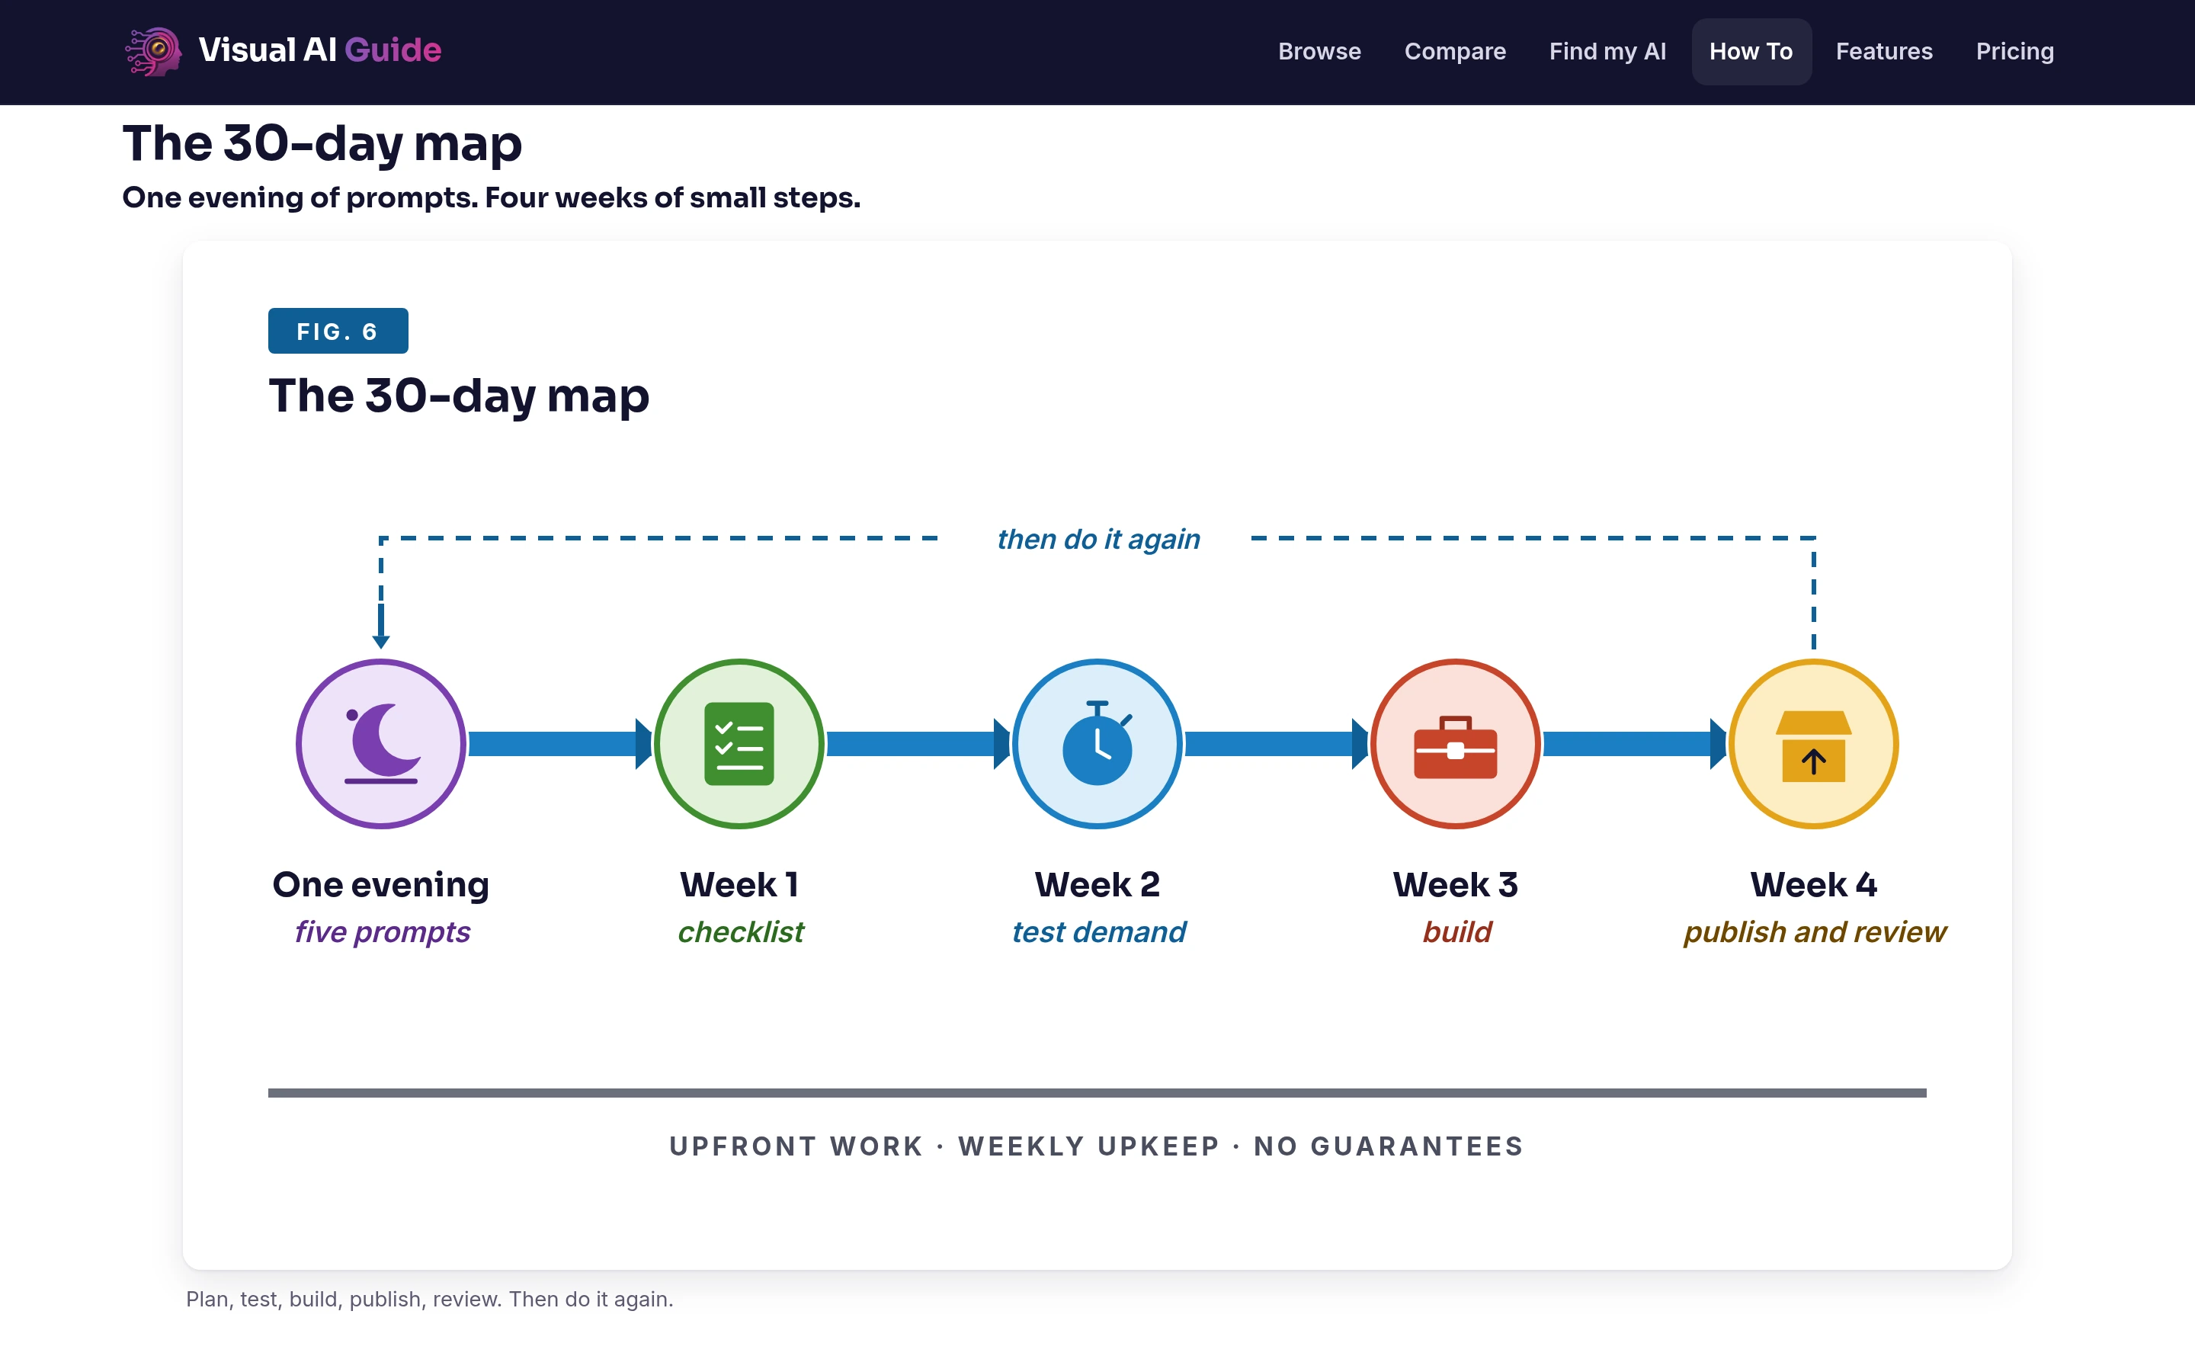Open the Features page link
2195x1372 pixels.
click(x=1884, y=52)
